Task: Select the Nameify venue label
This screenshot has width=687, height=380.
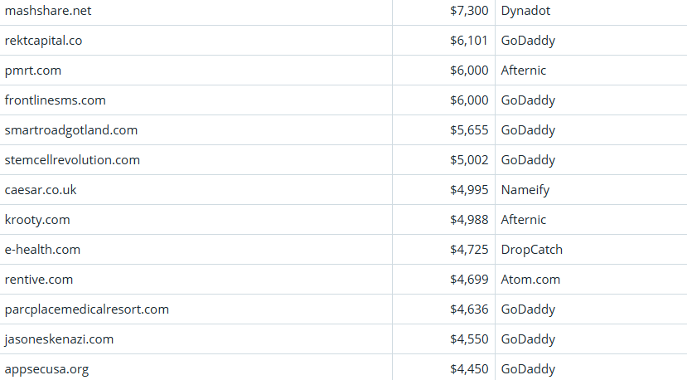Action: [525, 190]
